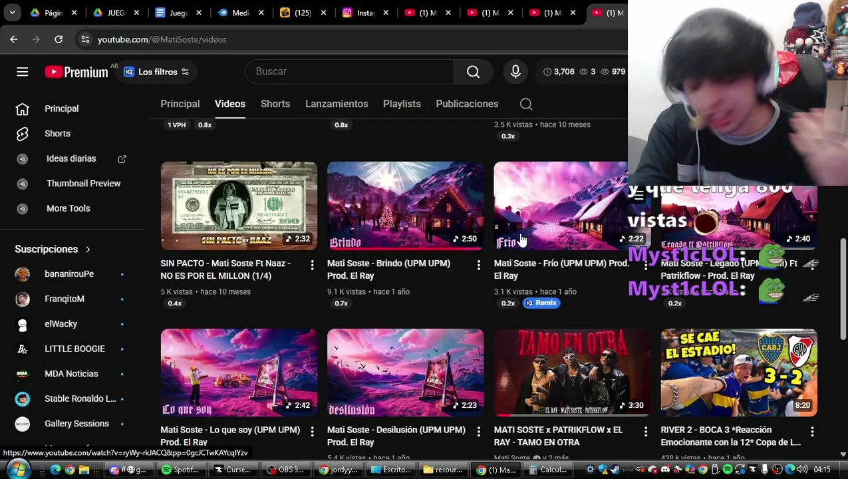This screenshot has width=848, height=479.
Task: Switch to the Google Docs Juego tab
Action: tap(177, 13)
